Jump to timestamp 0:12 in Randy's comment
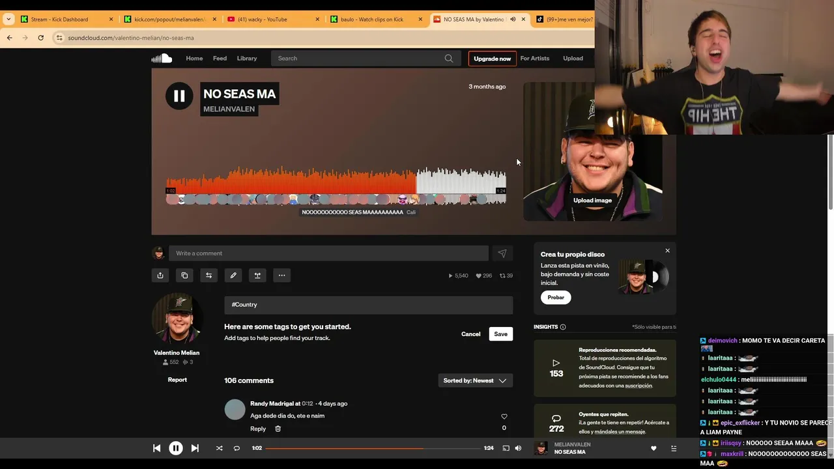This screenshot has height=469, width=834. click(308, 404)
